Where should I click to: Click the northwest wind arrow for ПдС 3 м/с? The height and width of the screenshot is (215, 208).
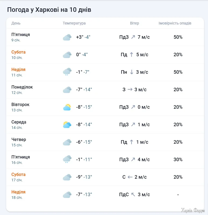(x=133, y=195)
